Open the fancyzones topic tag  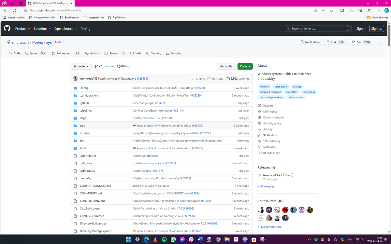point(309,92)
